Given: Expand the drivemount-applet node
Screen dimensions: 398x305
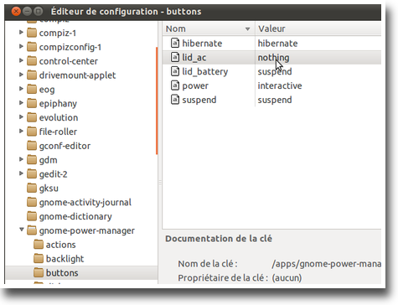Looking at the screenshot, I should (21, 75).
